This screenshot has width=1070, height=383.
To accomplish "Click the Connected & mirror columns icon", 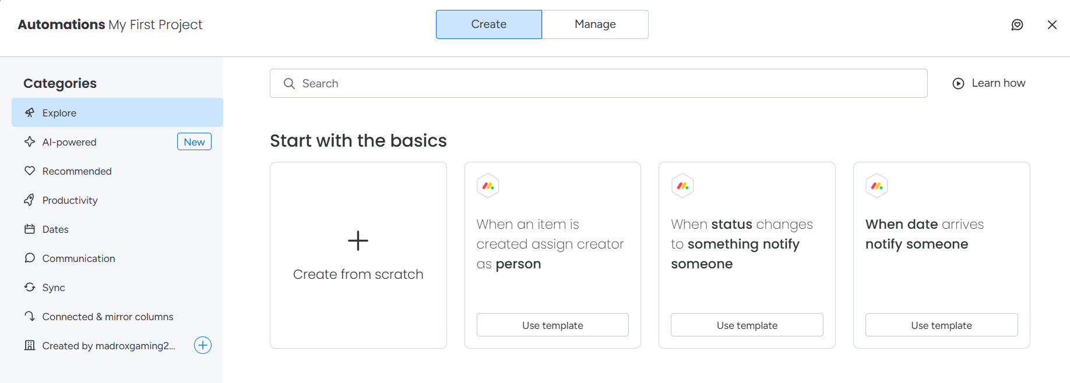I will 30,316.
